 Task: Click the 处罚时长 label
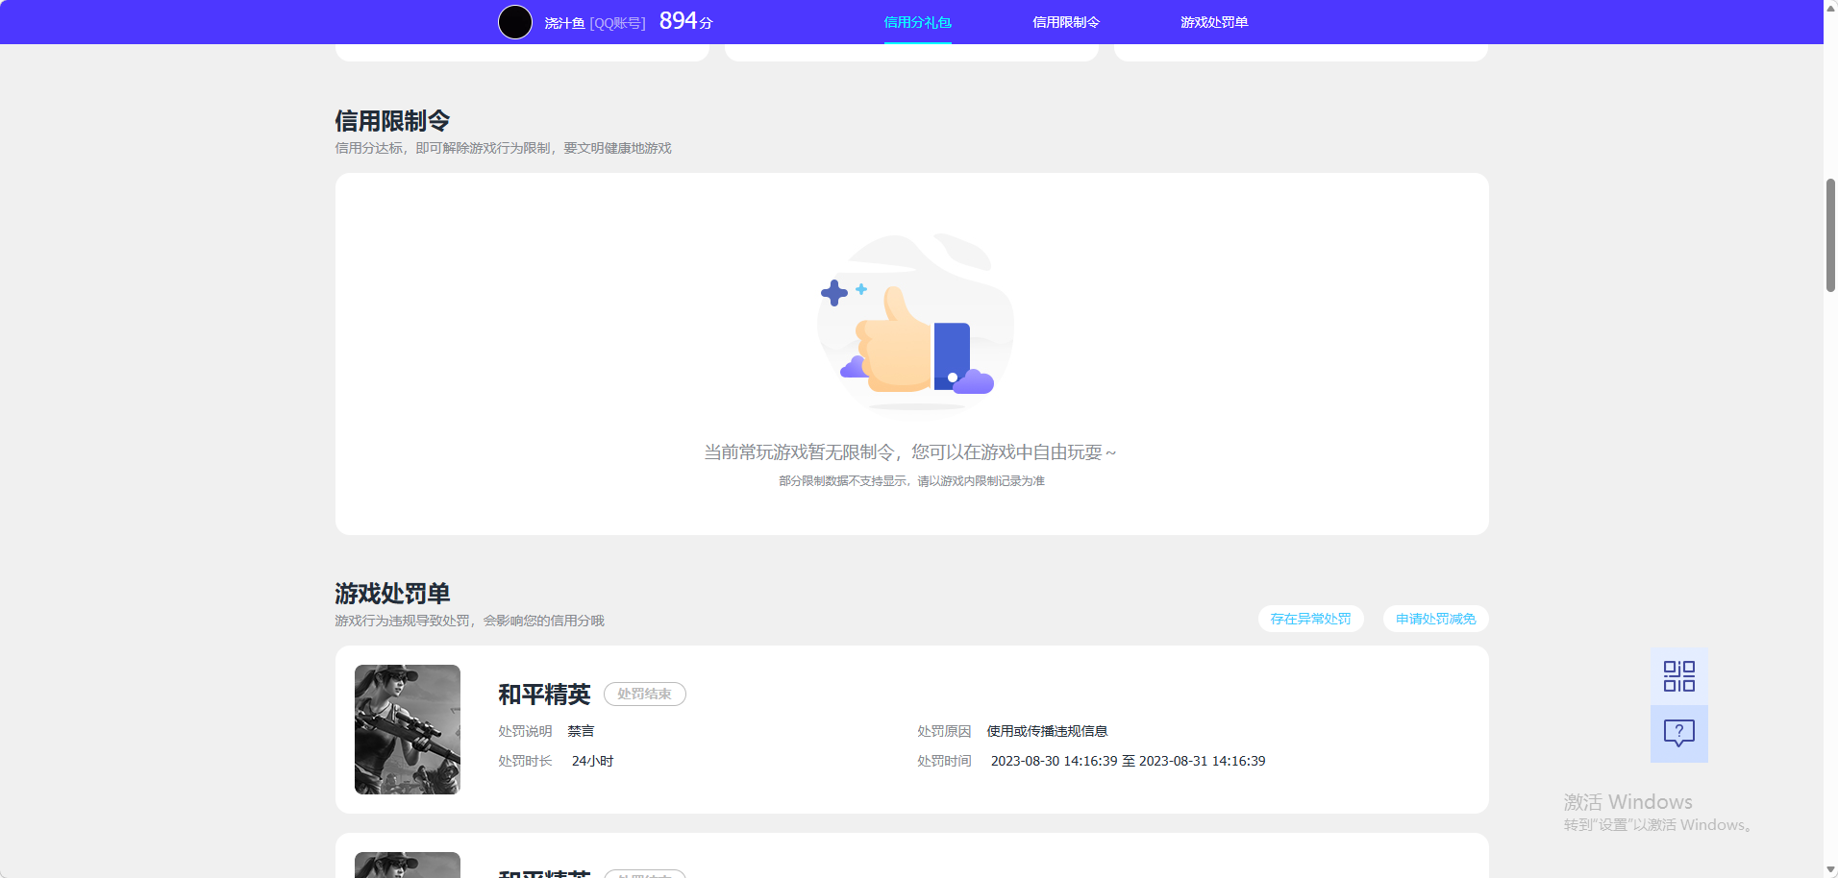coord(525,761)
